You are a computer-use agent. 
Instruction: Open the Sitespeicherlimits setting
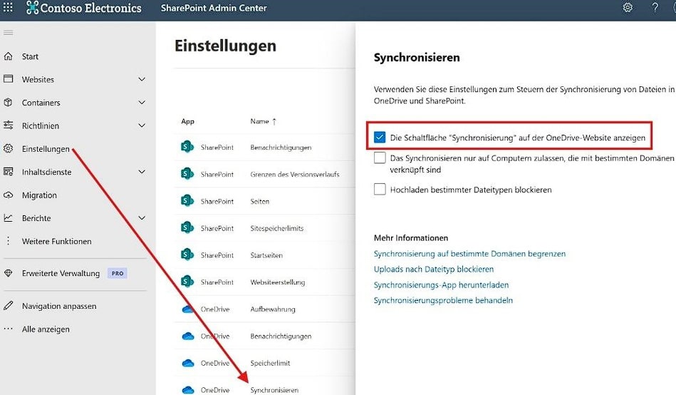click(x=277, y=228)
